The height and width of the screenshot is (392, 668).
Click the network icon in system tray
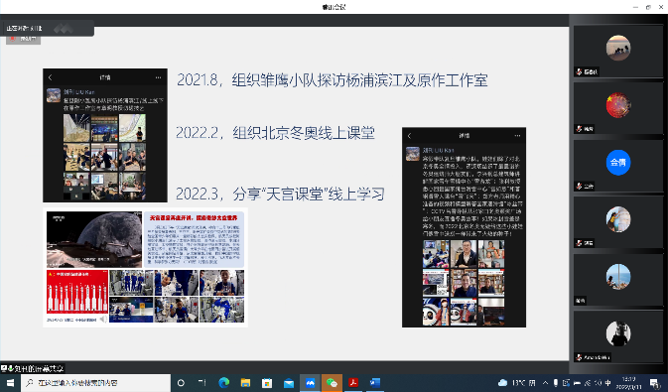click(587, 383)
